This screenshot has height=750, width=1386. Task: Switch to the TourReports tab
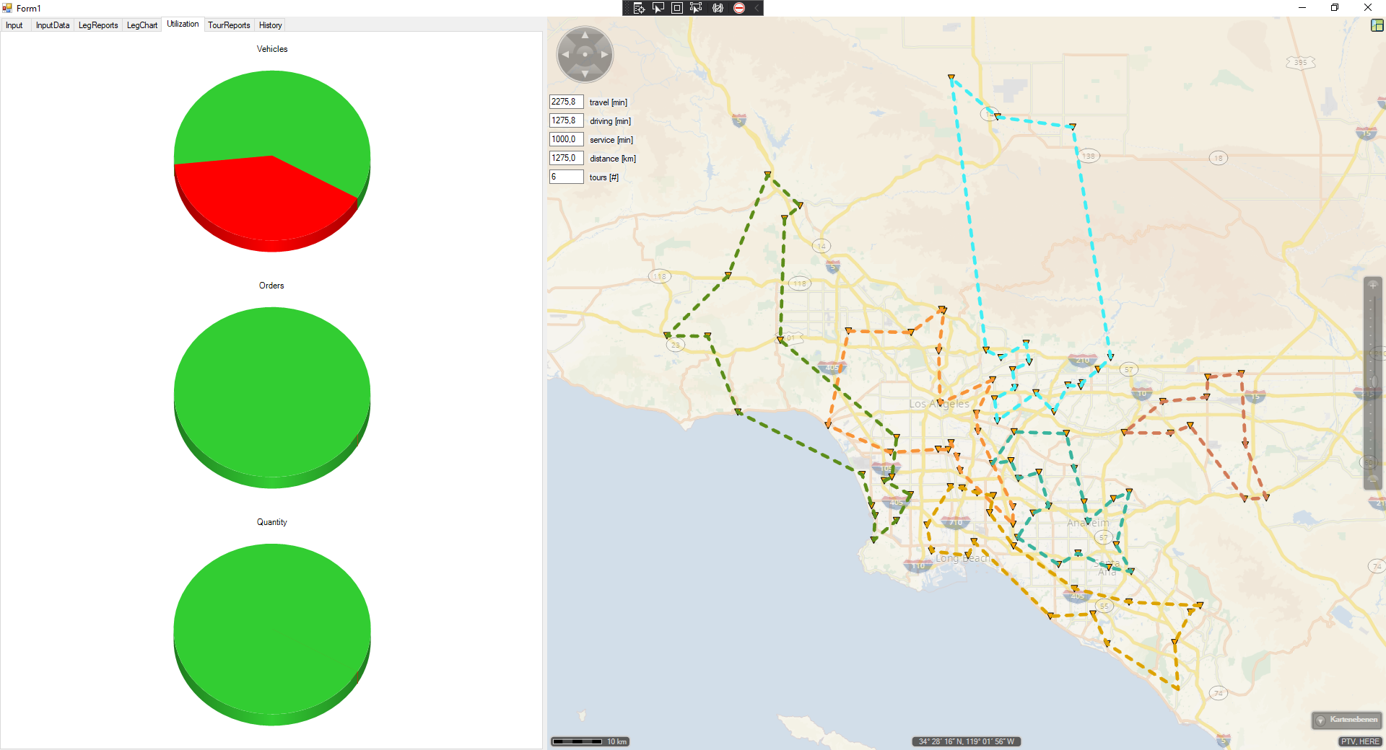point(229,25)
